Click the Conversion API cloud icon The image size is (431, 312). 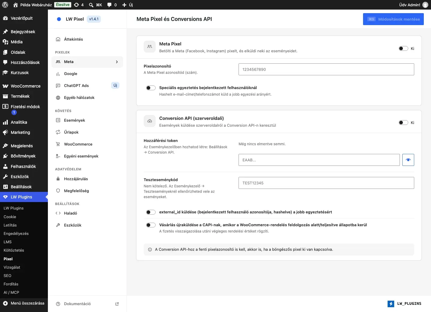150,121
